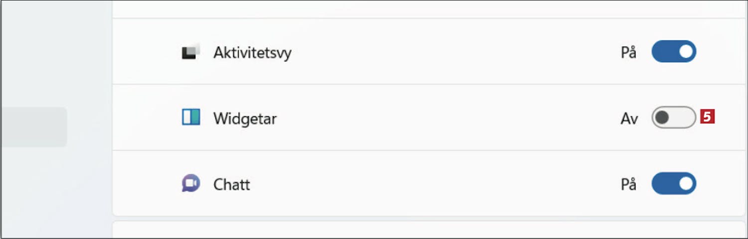748x239 pixels.
Task: Click the purple Chatt camera bubble icon
Action: click(x=190, y=184)
